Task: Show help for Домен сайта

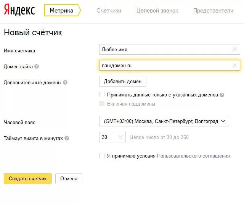Action: pos(37,66)
